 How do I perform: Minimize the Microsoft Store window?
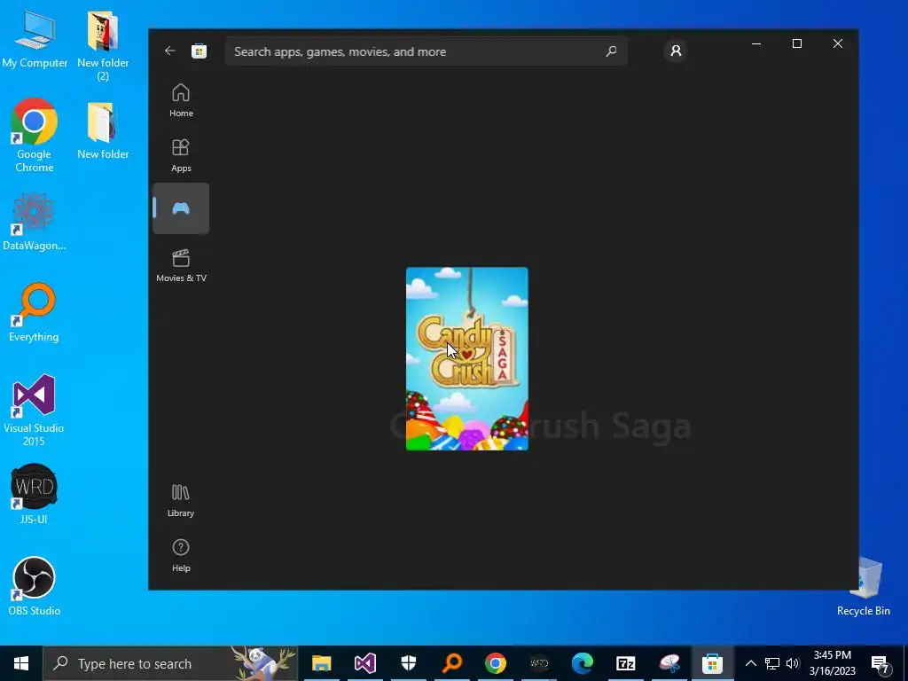756,43
